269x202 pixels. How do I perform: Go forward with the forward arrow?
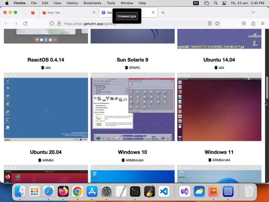(16, 23)
